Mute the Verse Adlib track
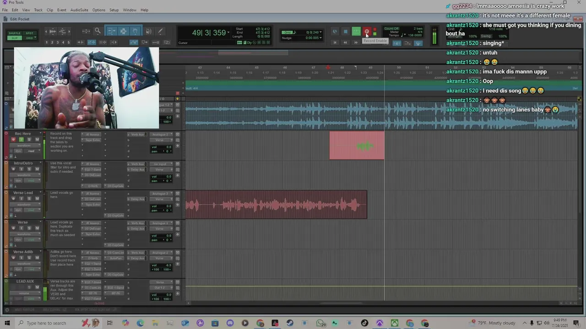The image size is (586, 329). pos(37,257)
